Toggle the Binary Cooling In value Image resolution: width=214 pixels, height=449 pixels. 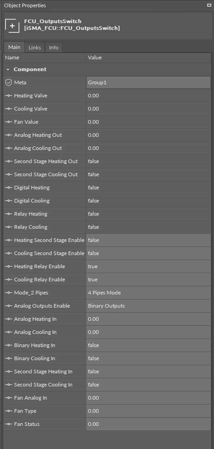148,358
